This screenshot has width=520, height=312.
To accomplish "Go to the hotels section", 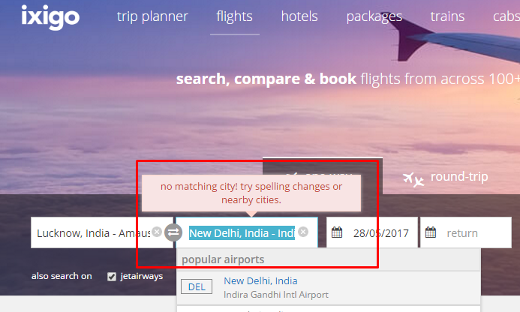I will [x=299, y=16].
